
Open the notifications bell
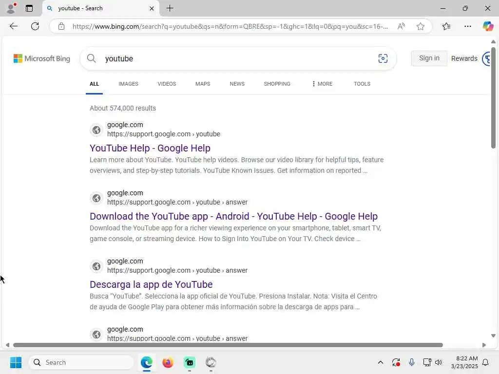[485, 362]
